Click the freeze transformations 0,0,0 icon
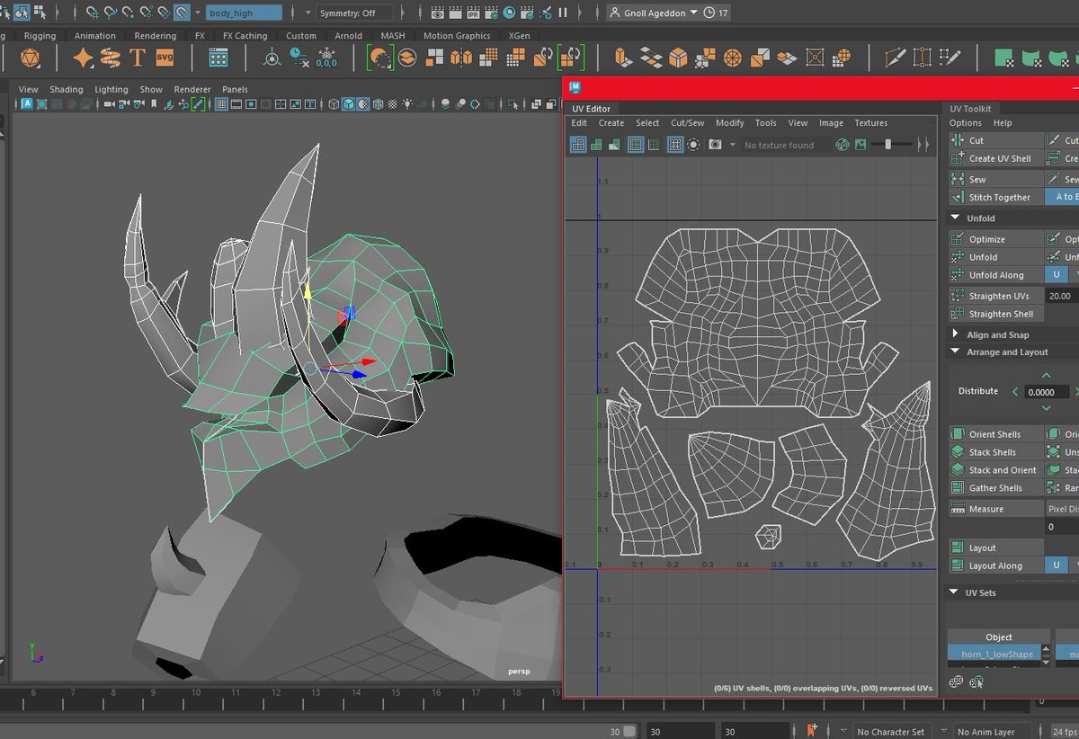Image resolution: width=1079 pixels, height=739 pixels. tap(326, 58)
